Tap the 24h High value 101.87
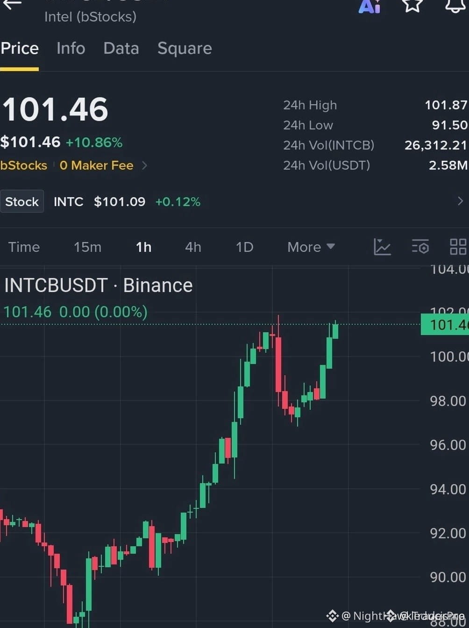Image resolution: width=469 pixels, height=628 pixels. [x=446, y=105]
